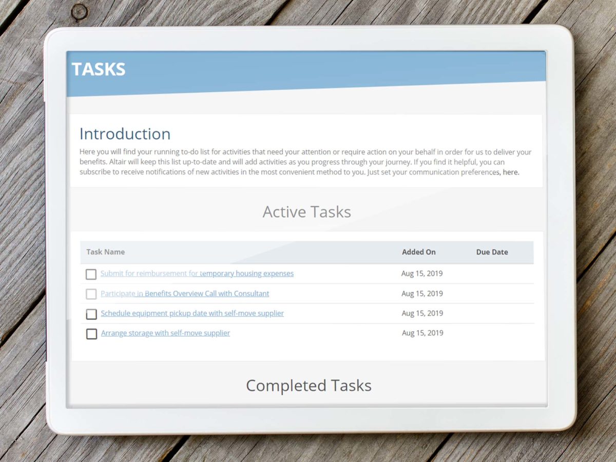The image size is (616, 462).
Task: Select the Introduction heading
Action: click(x=125, y=133)
